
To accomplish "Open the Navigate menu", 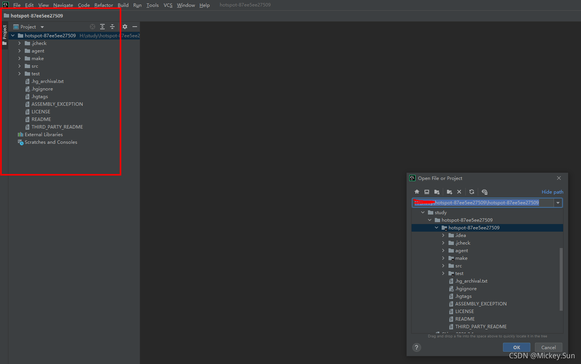I will [63, 5].
